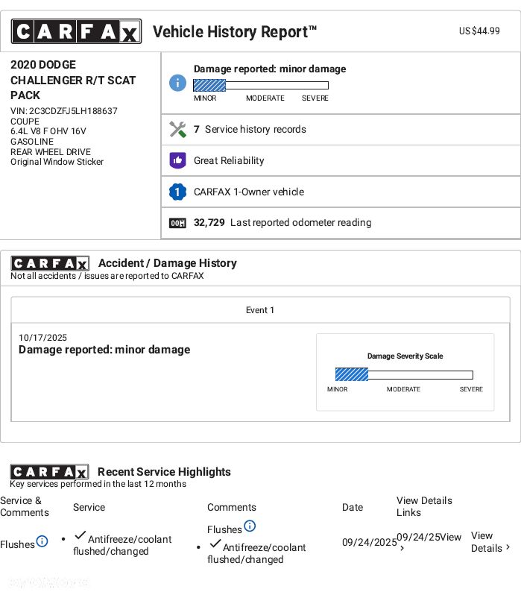The height and width of the screenshot is (595, 521).
Task: Click the Recent Service Highlights heading
Action: click(x=164, y=472)
